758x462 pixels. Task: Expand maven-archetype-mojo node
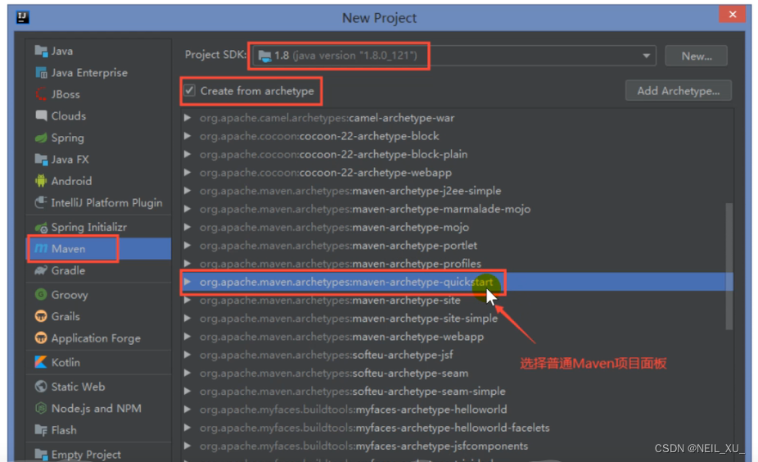click(x=187, y=227)
